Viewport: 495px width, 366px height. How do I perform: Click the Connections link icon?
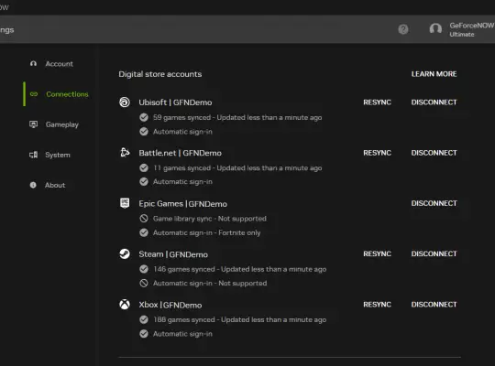point(34,94)
